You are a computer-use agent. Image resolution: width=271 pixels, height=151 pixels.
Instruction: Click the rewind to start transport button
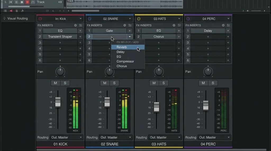[11, 2]
